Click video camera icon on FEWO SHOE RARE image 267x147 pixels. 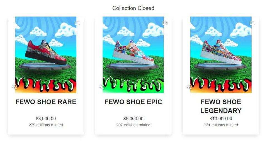coord(77,23)
